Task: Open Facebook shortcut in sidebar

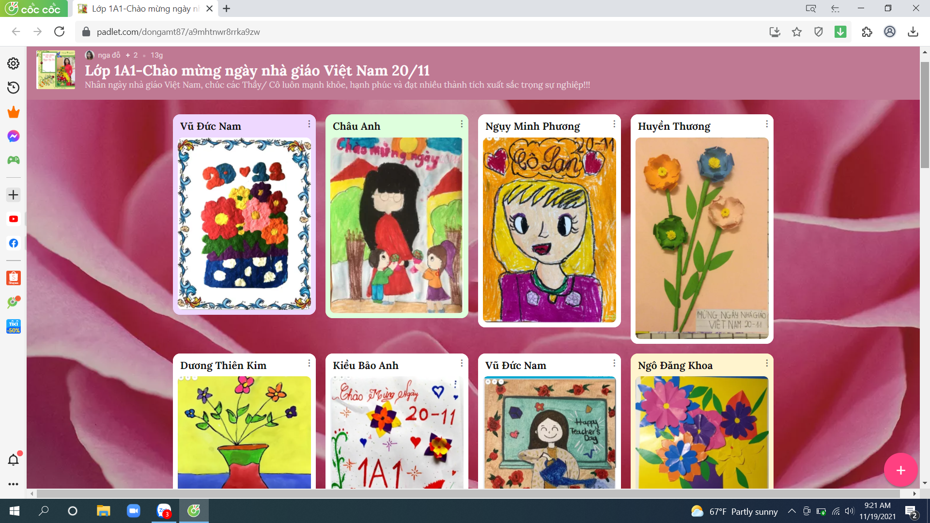Action: [x=14, y=243]
